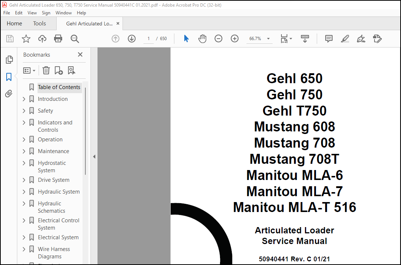The height and width of the screenshot is (265, 401).
Task: Open Page Thumbnails panel
Action: point(9,60)
